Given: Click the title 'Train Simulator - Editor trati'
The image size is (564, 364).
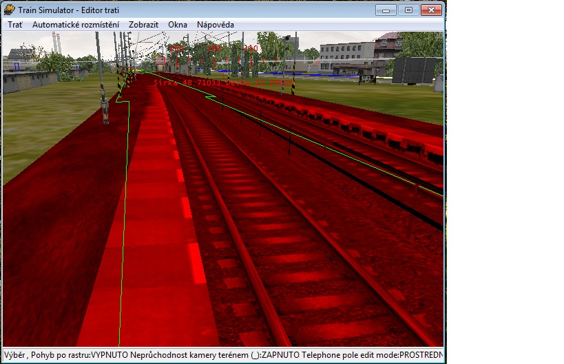Looking at the screenshot, I should click(68, 10).
